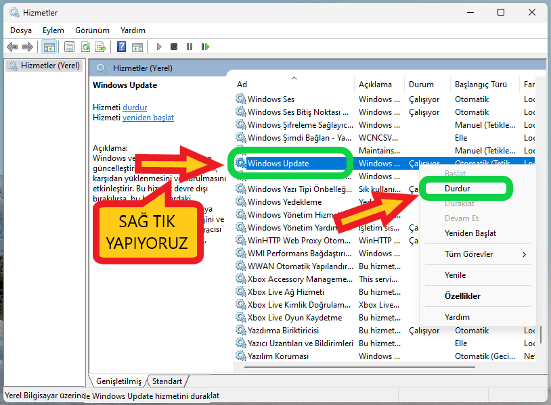Click the Start Service play icon
Screen dimensions: 551x405
point(159,47)
